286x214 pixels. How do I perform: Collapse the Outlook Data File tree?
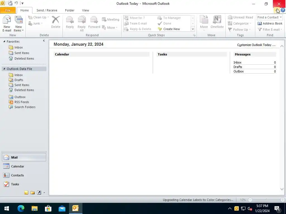pos(4,69)
